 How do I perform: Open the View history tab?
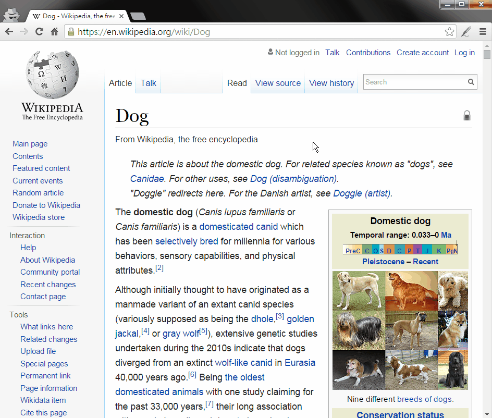point(331,83)
